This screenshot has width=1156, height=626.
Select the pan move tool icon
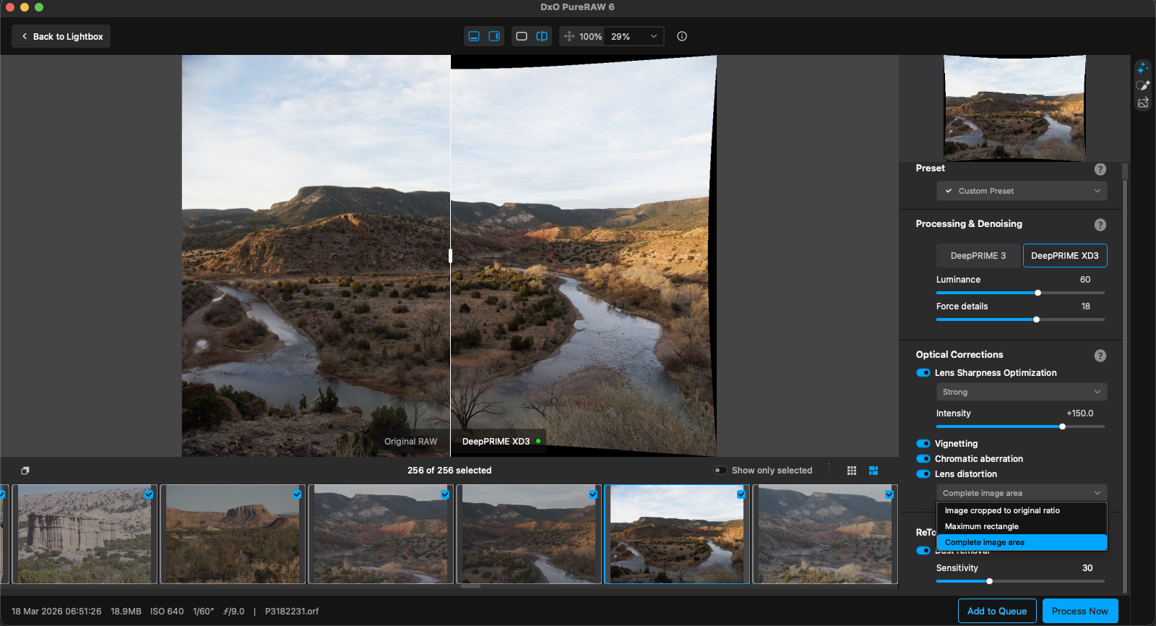569,36
